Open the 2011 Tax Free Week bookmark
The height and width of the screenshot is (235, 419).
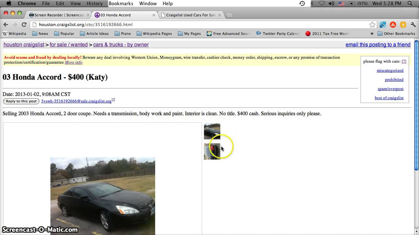(x=327, y=34)
